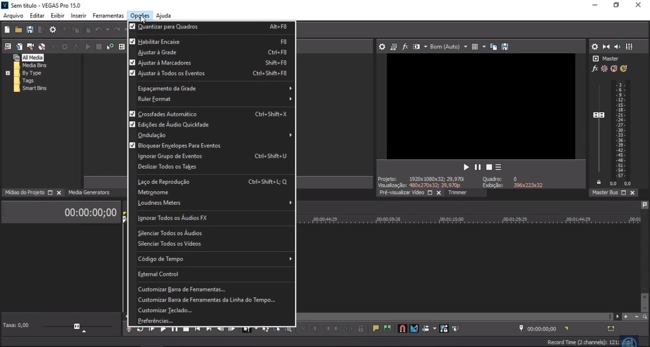Expand Ondulação submenu
650x347 pixels.
(x=212, y=135)
